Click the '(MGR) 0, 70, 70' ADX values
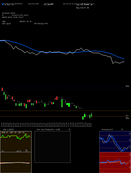The image size is (131, 173). 25,21
